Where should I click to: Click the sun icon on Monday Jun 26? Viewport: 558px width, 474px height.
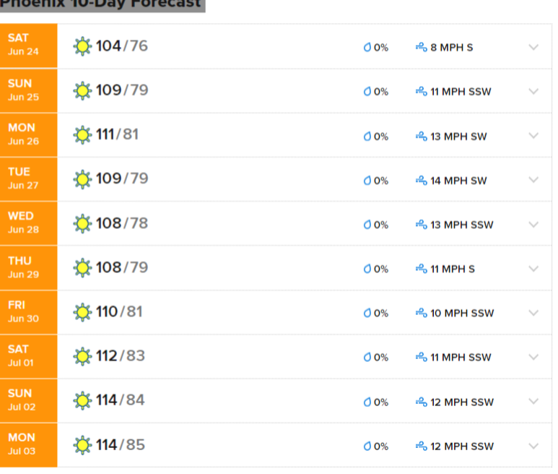(82, 135)
